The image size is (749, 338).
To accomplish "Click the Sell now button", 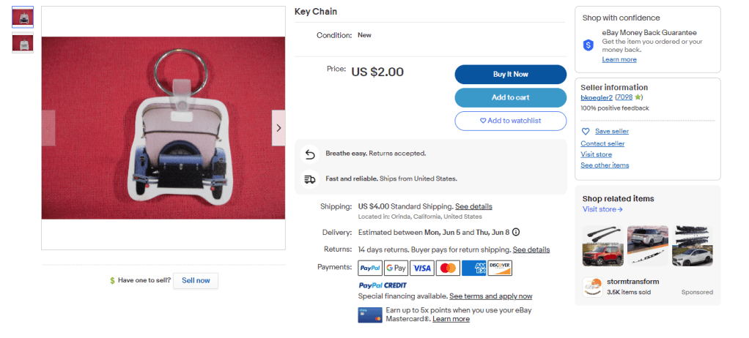I will (x=196, y=281).
